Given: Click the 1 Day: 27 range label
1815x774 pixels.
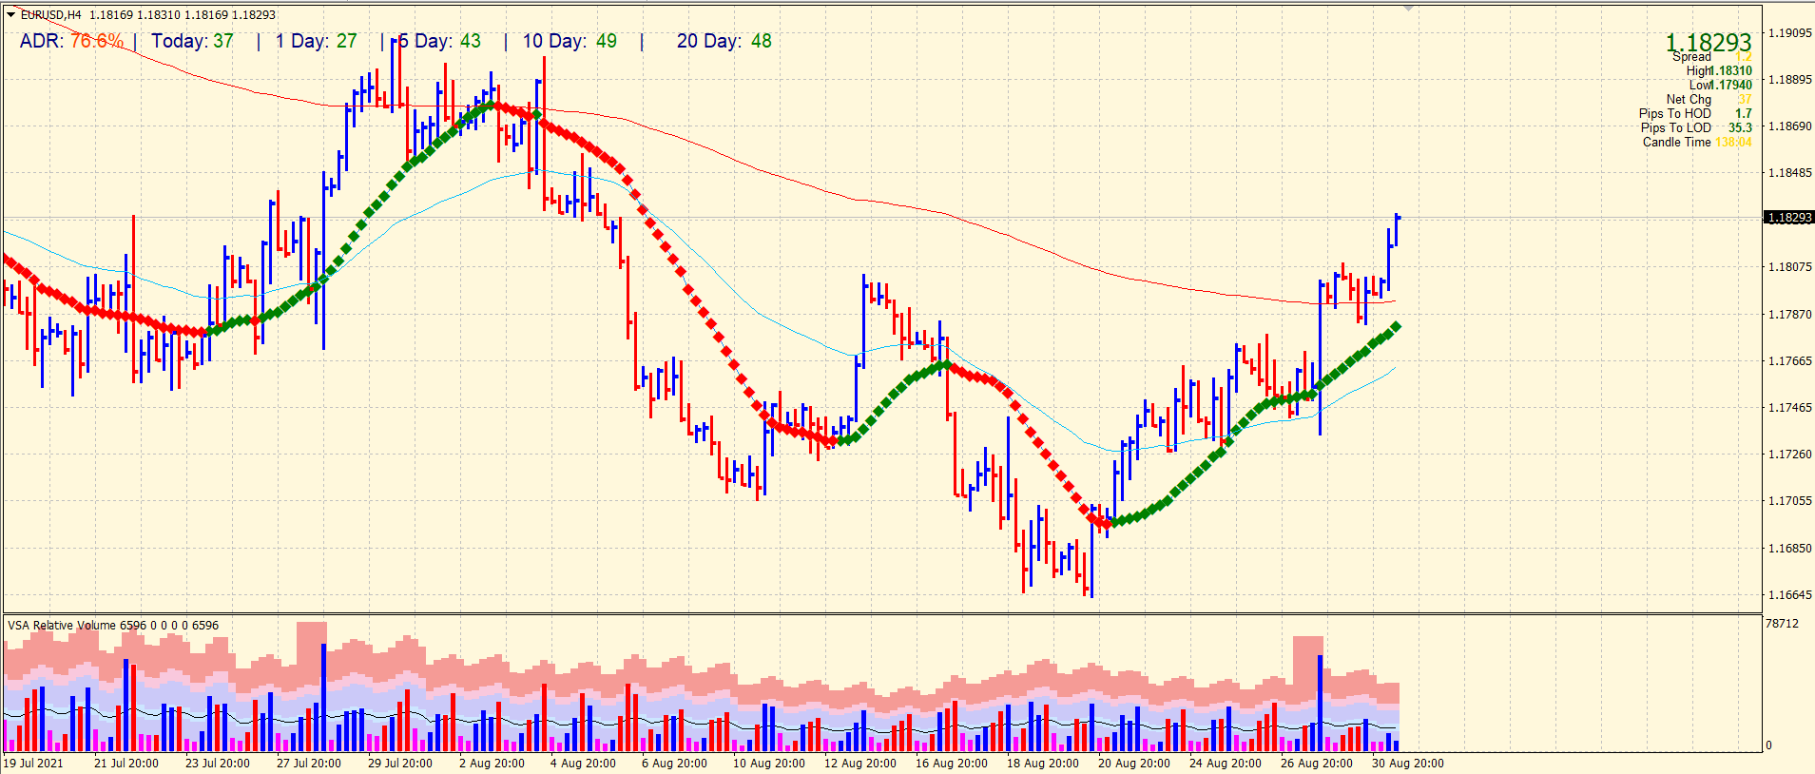Looking at the screenshot, I should (x=316, y=41).
